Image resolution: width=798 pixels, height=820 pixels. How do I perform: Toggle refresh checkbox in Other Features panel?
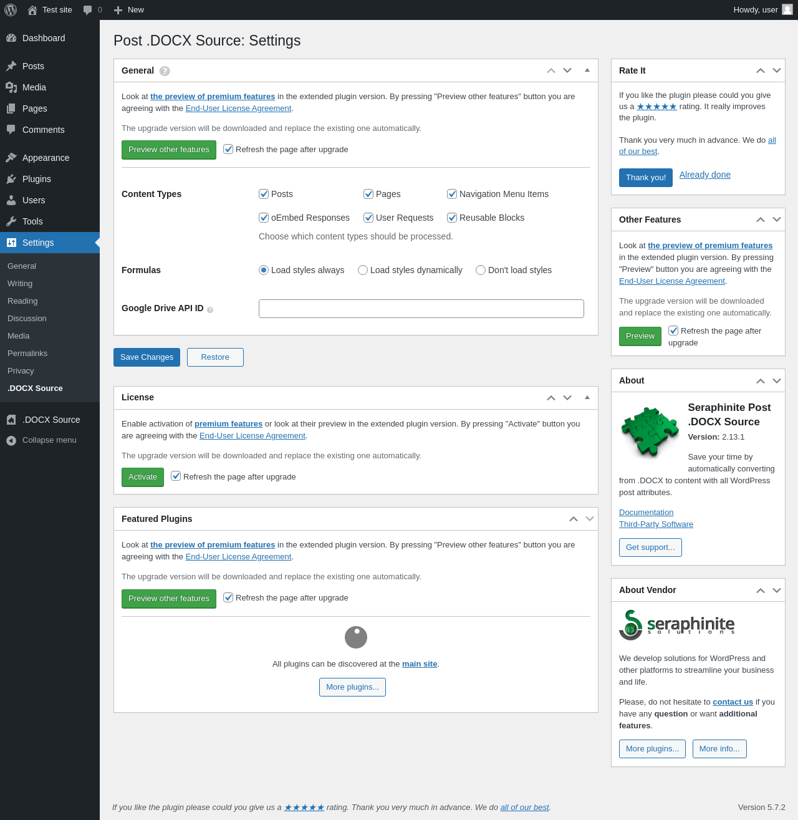[673, 330]
